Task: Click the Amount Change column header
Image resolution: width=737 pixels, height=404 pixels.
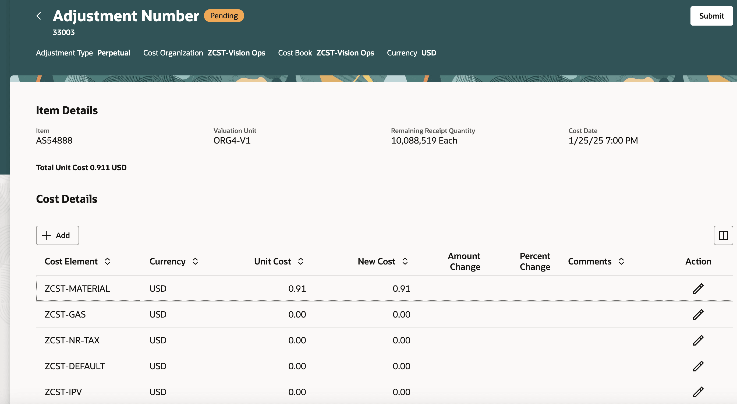Action: 465,261
